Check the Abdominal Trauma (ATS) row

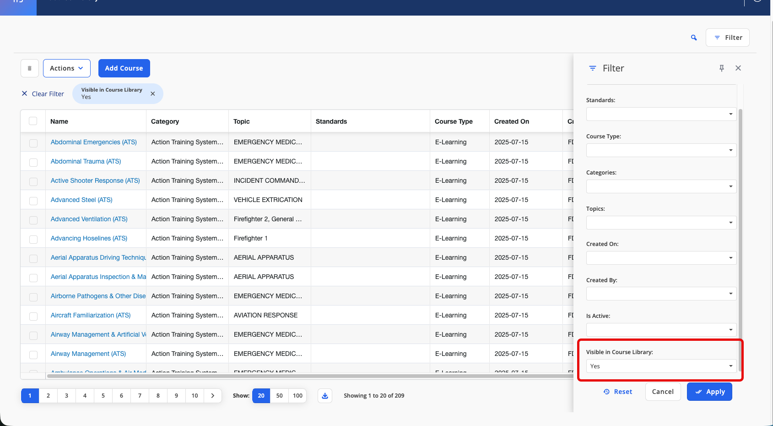click(x=33, y=162)
